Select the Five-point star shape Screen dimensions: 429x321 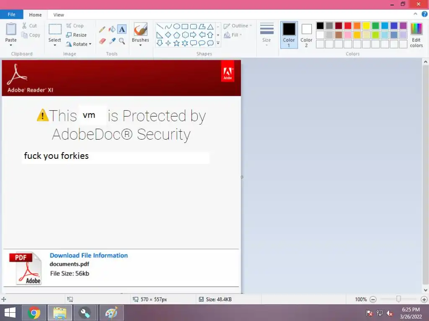[x=177, y=43]
